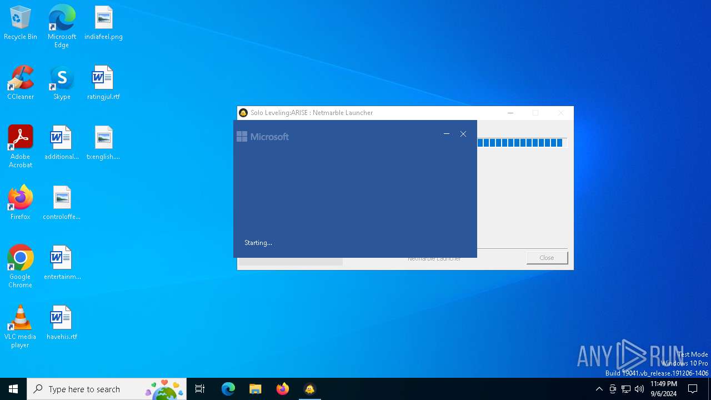The image size is (711, 400).
Task: Open the Firefox desktop shortcut
Action: click(x=21, y=203)
